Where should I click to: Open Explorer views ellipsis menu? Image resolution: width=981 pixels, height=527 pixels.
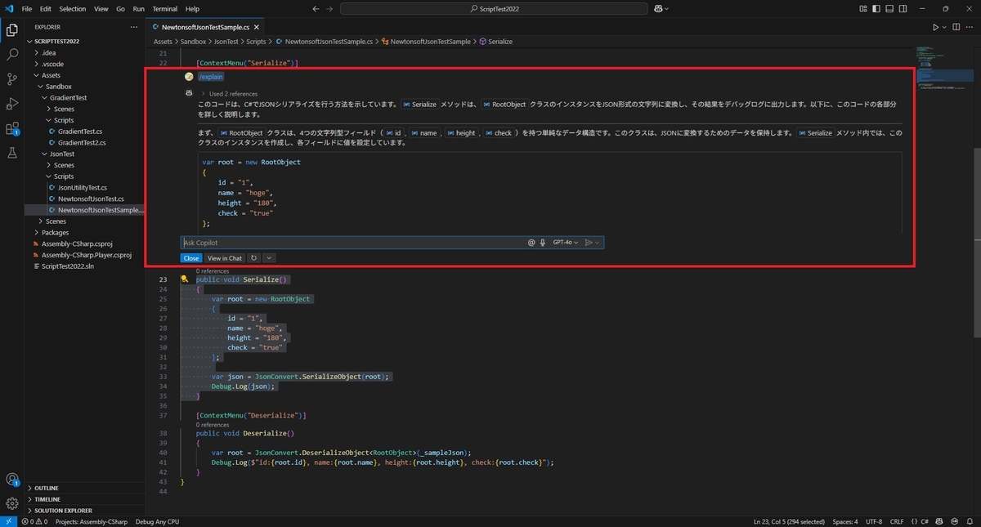[134, 27]
